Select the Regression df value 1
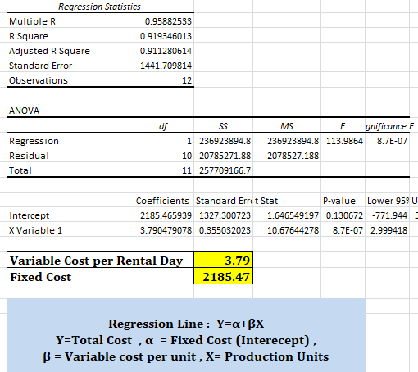The image size is (418, 372). 164,141
